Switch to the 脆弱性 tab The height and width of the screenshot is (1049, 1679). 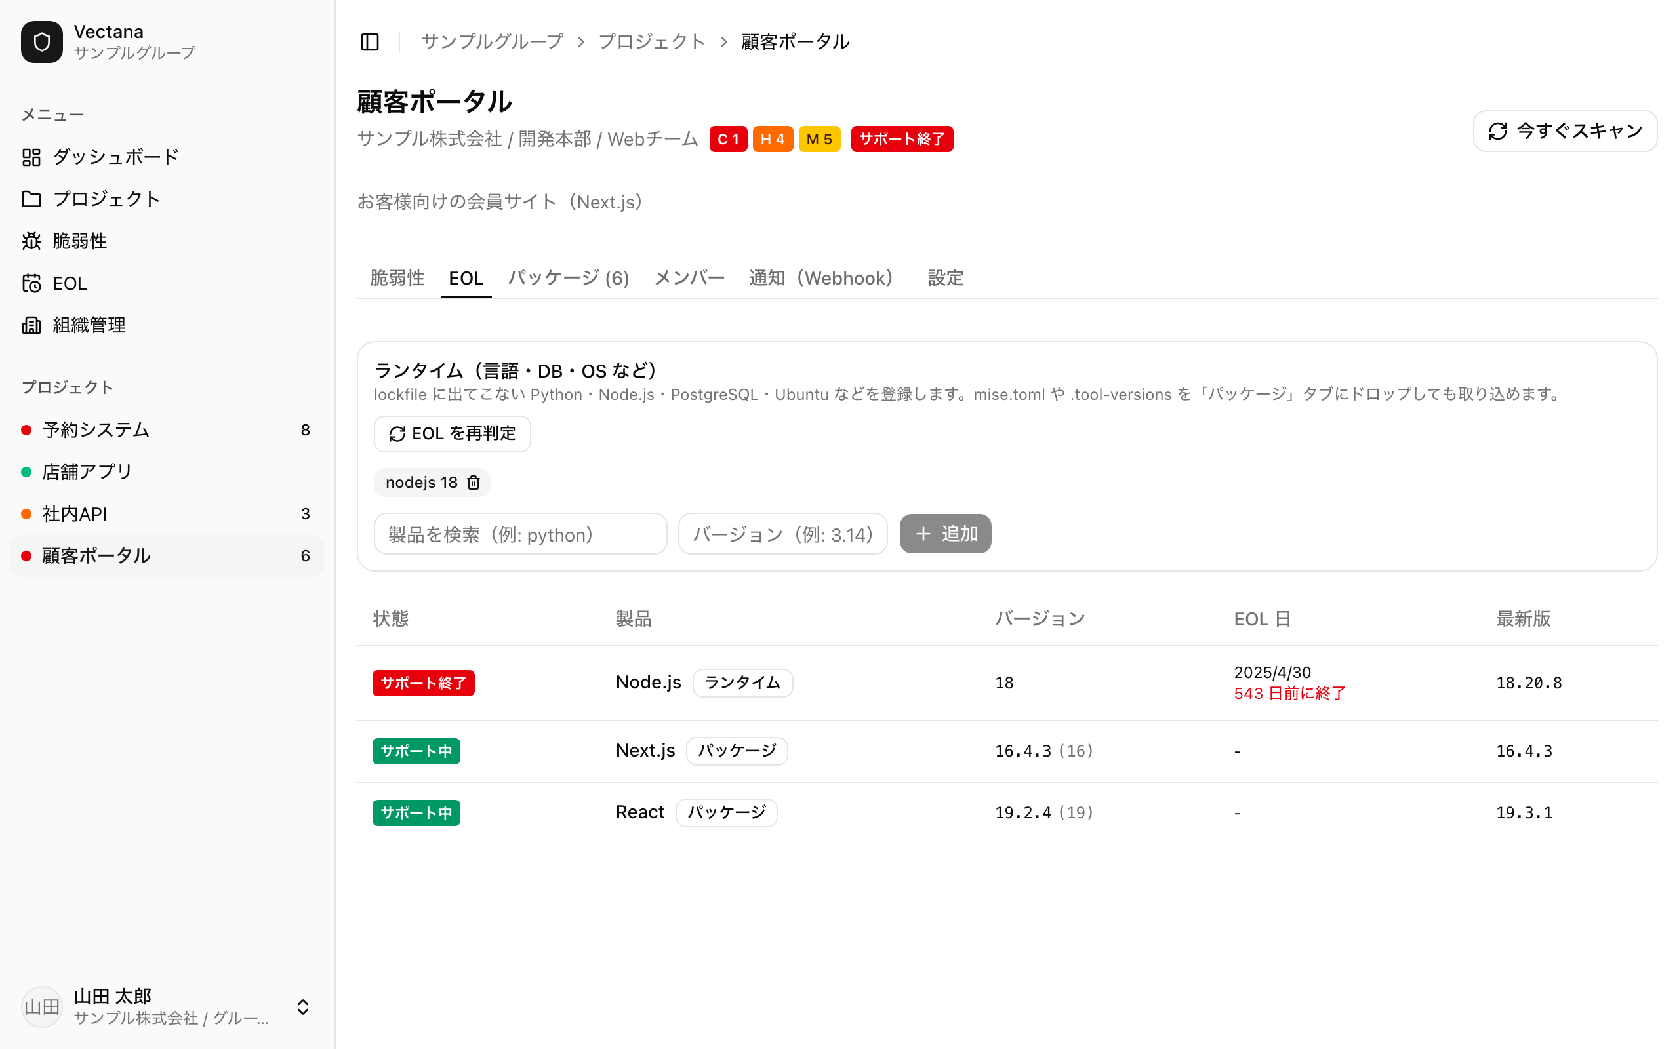tap(397, 278)
